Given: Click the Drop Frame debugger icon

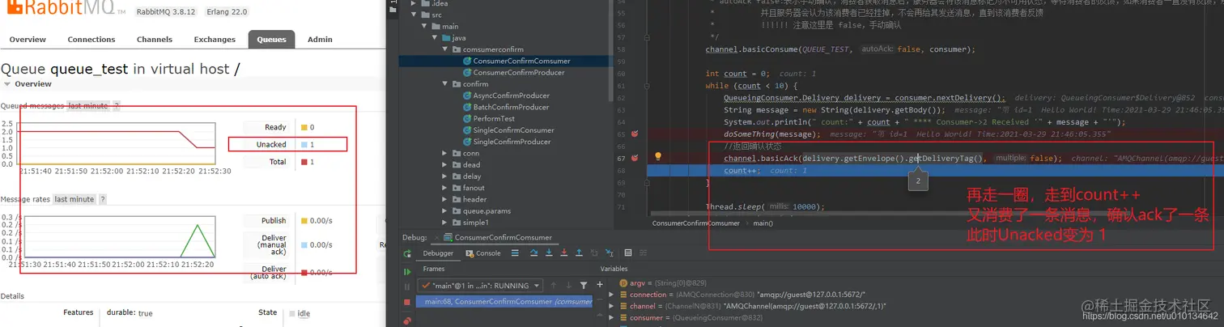Looking at the screenshot, I should pos(594,253).
